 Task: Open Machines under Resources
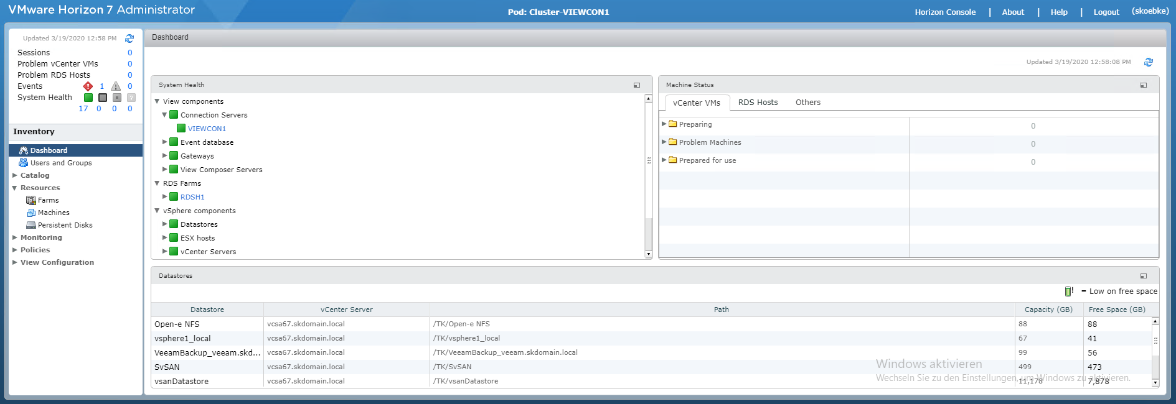tap(54, 213)
